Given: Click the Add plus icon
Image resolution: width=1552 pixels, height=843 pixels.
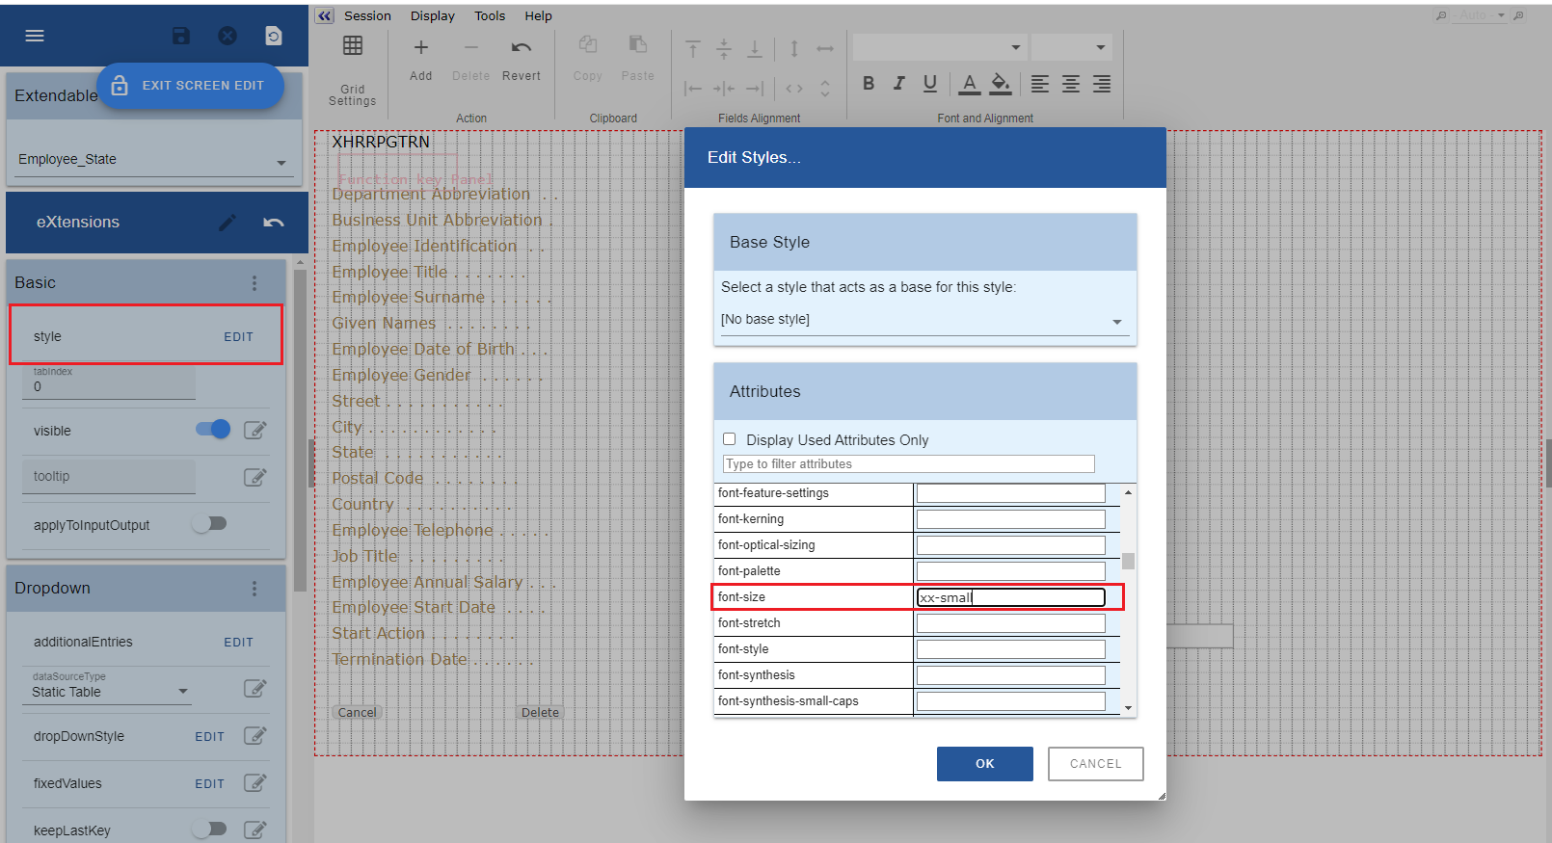Looking at the screenshot, I should pyautogui.click(x=420, y=48).
